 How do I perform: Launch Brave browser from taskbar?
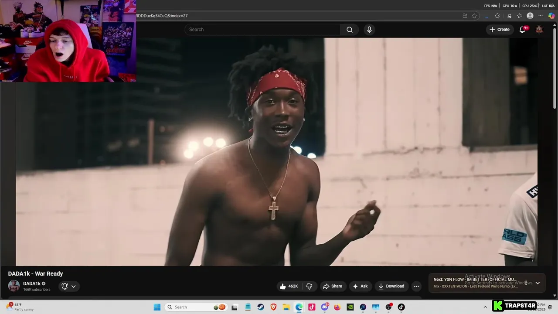click(x=273, y=307)
